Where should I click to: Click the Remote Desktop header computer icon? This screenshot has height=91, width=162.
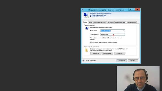86,15
